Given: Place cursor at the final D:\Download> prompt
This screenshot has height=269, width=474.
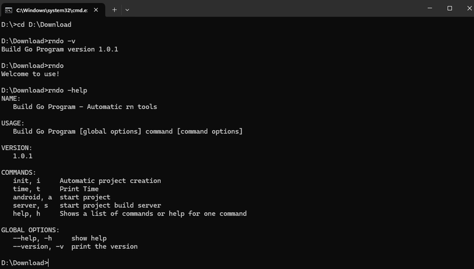Looking at the screenshot, I should pyautogui.click(x=25, y=263).
